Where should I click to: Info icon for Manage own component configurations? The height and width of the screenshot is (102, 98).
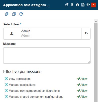point(6,91)
